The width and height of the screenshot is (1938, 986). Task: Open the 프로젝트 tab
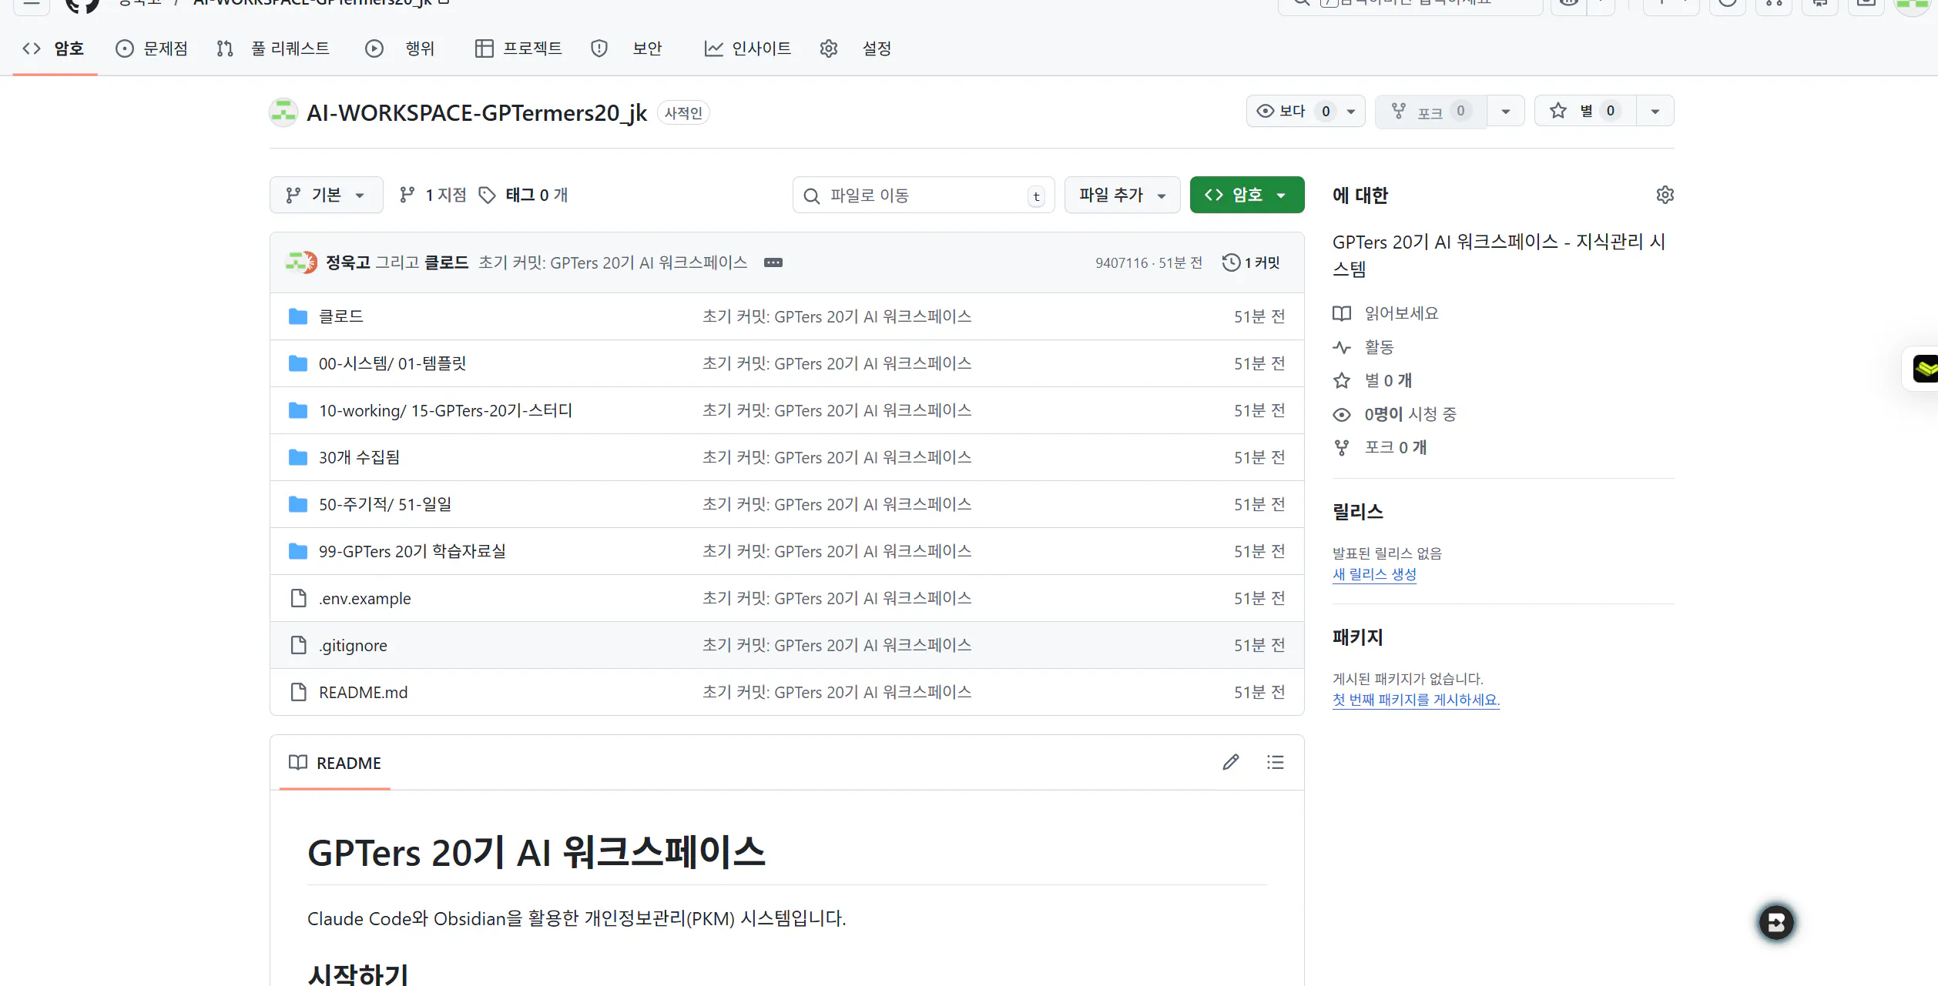tap(518, 48)
